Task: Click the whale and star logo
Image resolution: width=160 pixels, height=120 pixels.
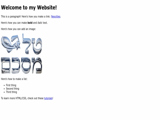Action: coord(11,44)
